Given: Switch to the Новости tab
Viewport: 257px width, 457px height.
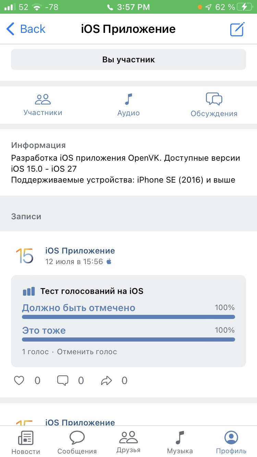Looking at the screenshot, I should coord(26,442).
